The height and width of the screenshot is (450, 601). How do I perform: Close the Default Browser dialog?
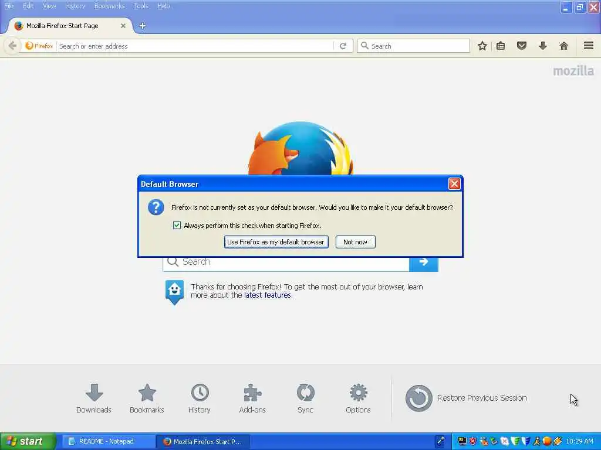454,184
